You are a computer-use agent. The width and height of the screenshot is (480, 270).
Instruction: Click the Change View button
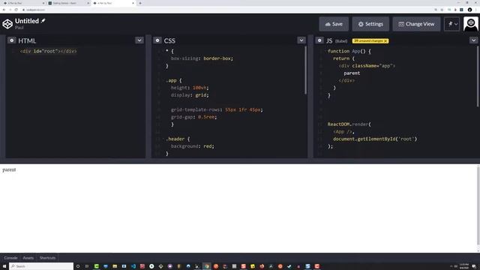416,24
